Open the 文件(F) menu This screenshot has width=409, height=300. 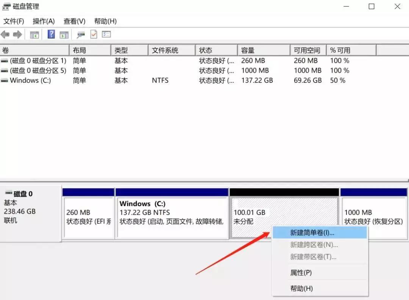(x=14, y=21)
